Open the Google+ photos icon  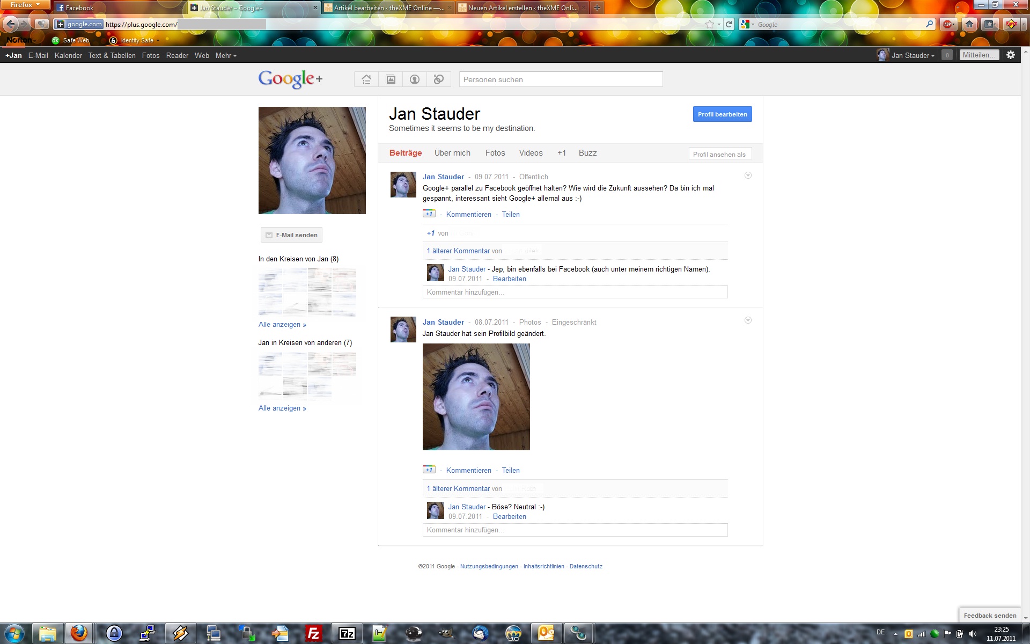[391, 79]
